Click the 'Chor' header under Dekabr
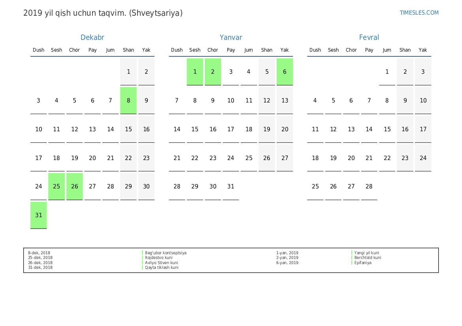This screenshot has width=462, height=326. (x=75, y=50)
